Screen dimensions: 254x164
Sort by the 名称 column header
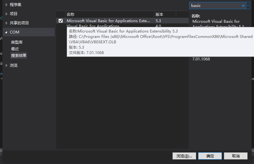click(110, 14)
